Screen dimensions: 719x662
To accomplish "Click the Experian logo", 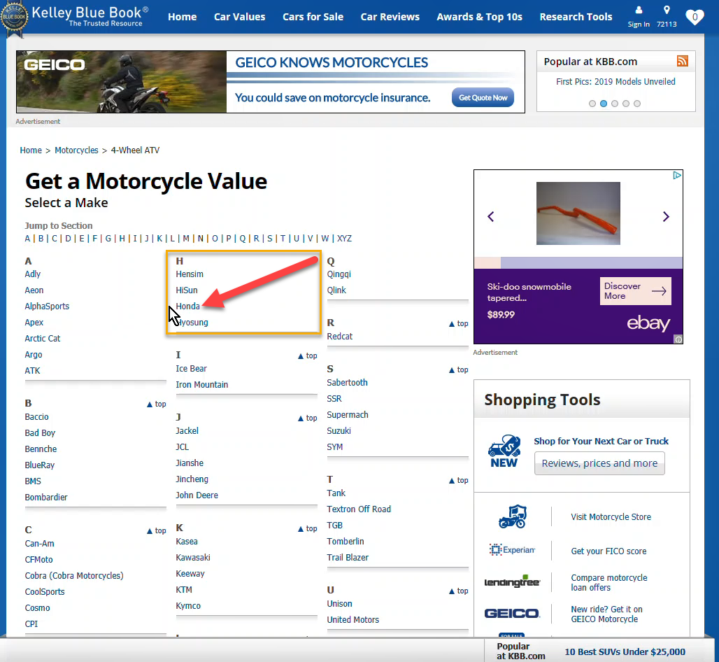I will [512, 549].
